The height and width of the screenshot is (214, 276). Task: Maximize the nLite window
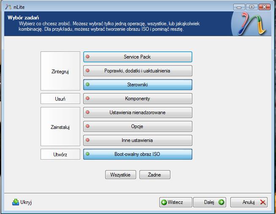[x=251, y=7]
